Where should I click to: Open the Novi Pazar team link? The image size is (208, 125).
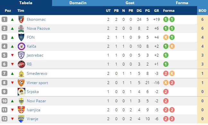(36, 101)
